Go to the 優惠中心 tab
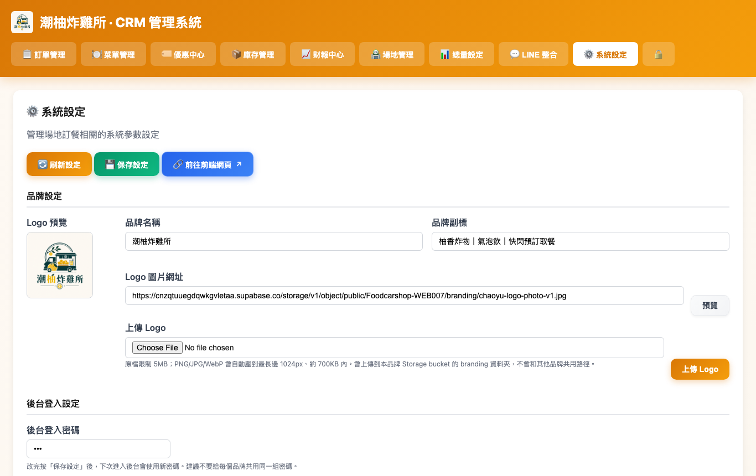756x476 pixels. [183, 54]
